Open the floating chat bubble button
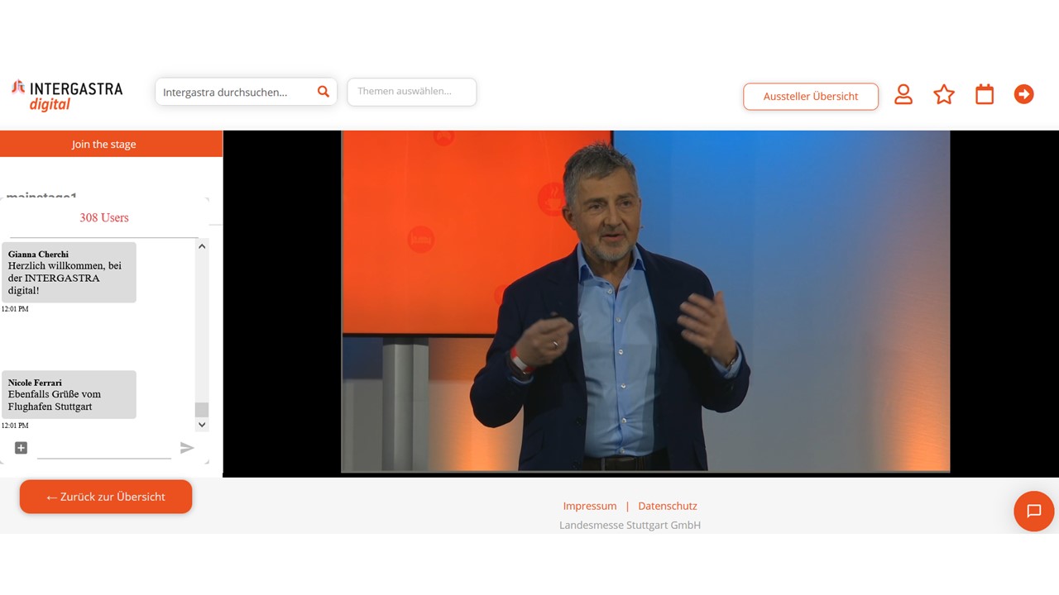 point(1033,511)
